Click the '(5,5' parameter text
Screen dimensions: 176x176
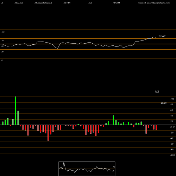click(x=90, y=3)
